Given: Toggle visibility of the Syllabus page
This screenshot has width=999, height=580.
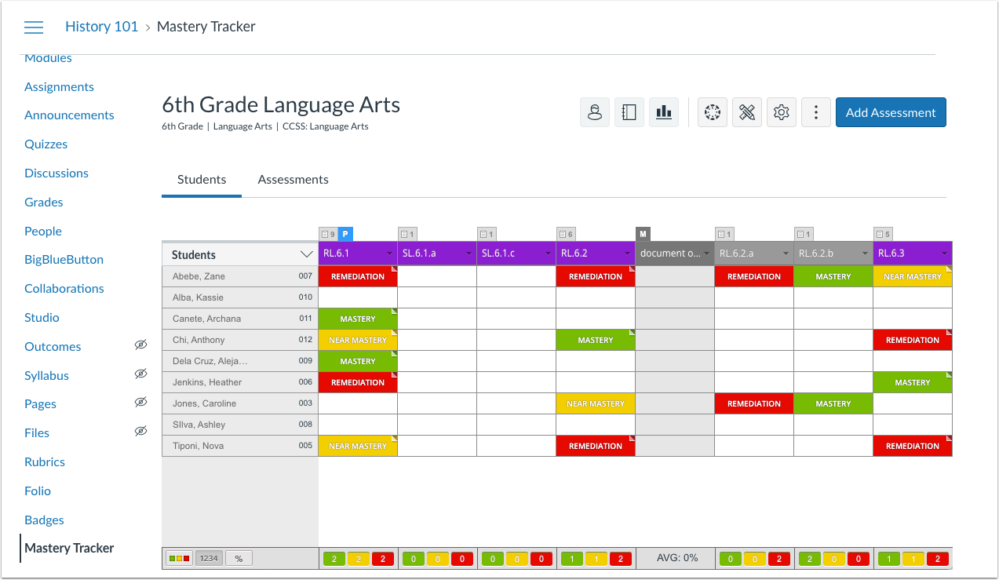Looking at the screenshot, I should coord(140,374).
